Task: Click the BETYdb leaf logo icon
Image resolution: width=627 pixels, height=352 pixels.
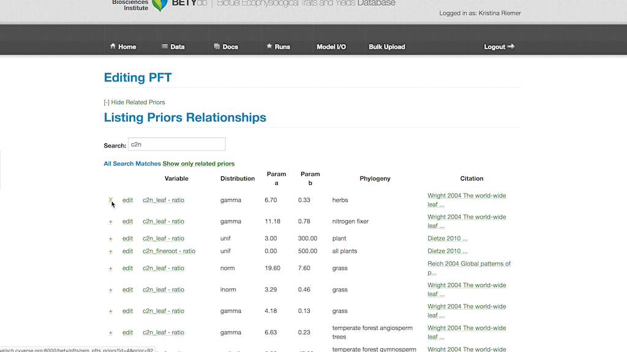Action: (160, 5)
